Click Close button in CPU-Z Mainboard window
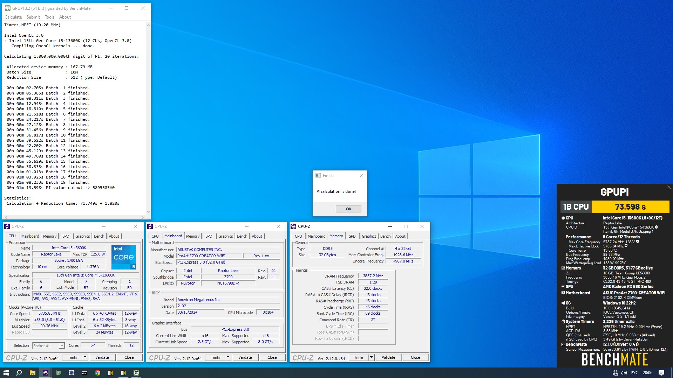 272,357
